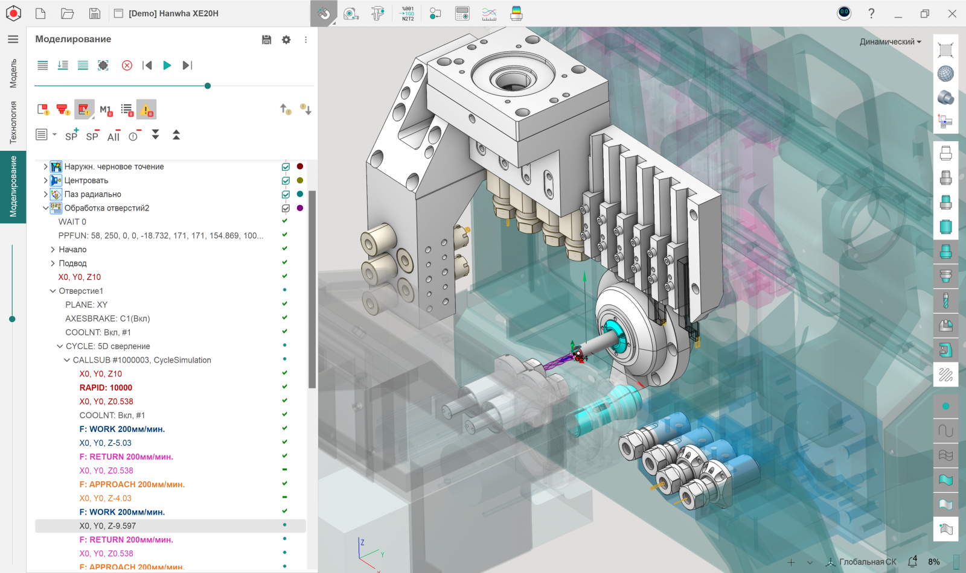Image resolution: width=966 pixels, height=573 pixels.
Task: Click the collapse all double-arrow icon
Action: coord(176,135)
